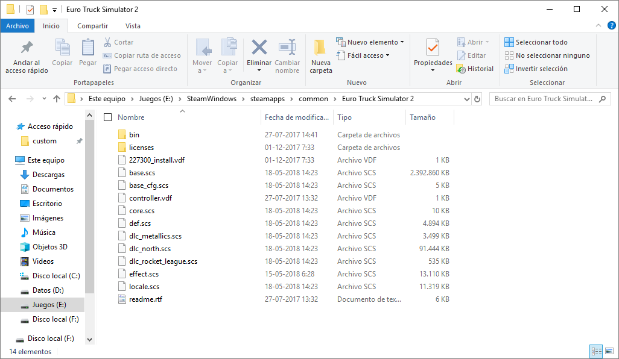Click SteamWindows in the breadcrumb path
619x359 pixels.
pos(212,99)
